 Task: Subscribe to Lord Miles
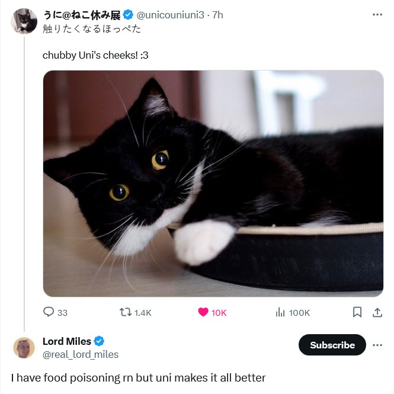click(332, 345)
